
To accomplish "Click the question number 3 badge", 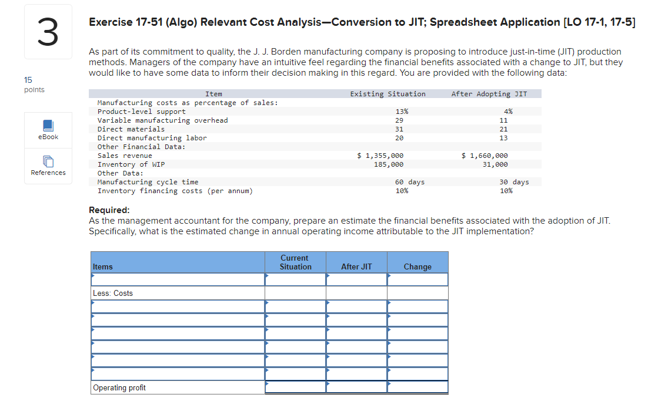I will pyautogui.click(x=48, y=31).
